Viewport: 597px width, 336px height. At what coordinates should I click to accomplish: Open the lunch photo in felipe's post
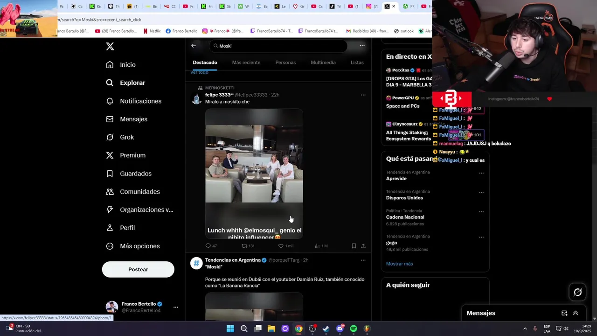pyautogui.click(x=254, y=174)
